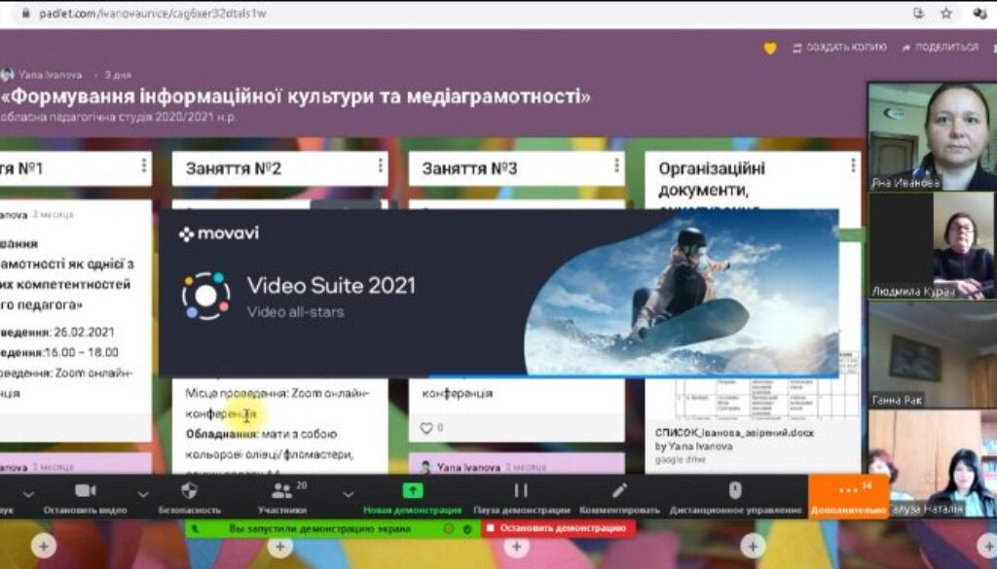Click the Video Suite 2021 circular icon
Image resolution: width=997 pixels, height=569 pixels.
click(206, 296)
